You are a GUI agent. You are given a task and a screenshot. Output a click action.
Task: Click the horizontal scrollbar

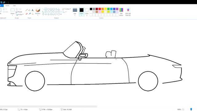pos(49,106)
